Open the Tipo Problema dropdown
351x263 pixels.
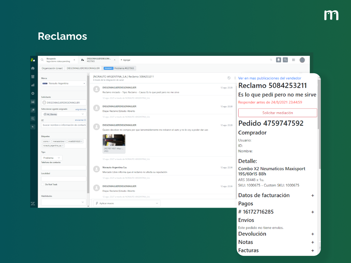52,158
